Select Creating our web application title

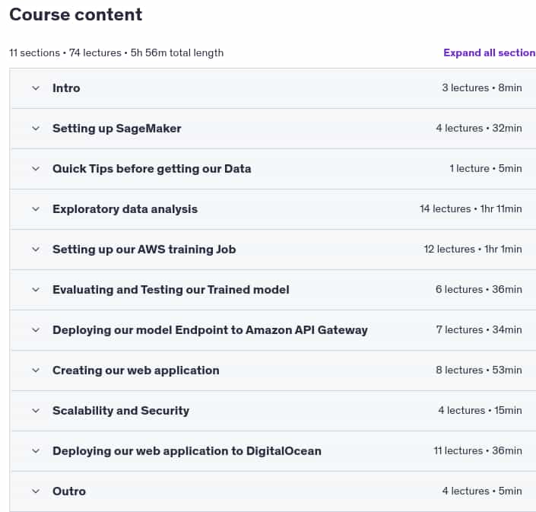136,370
